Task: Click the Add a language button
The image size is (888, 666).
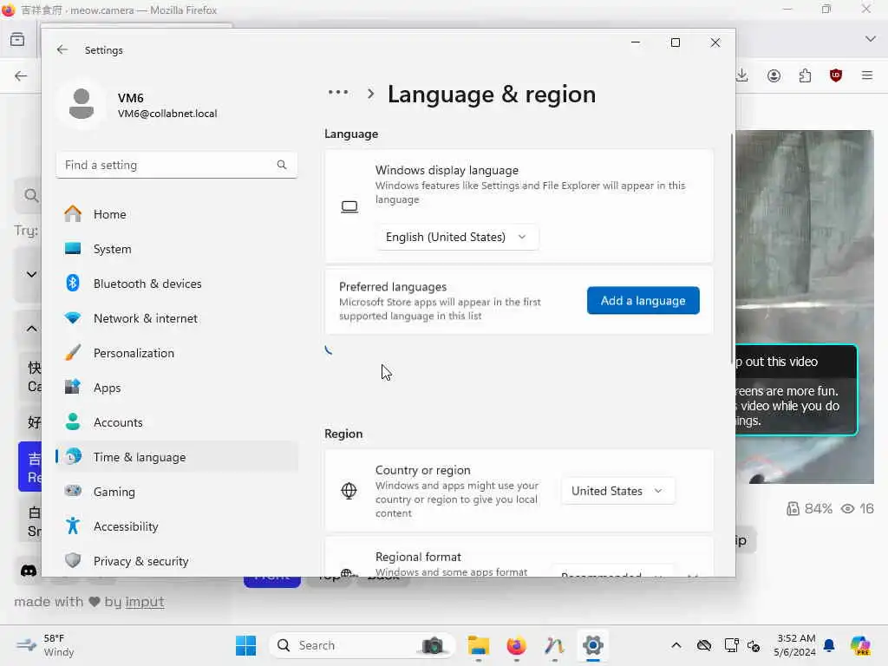Action: 643,300
